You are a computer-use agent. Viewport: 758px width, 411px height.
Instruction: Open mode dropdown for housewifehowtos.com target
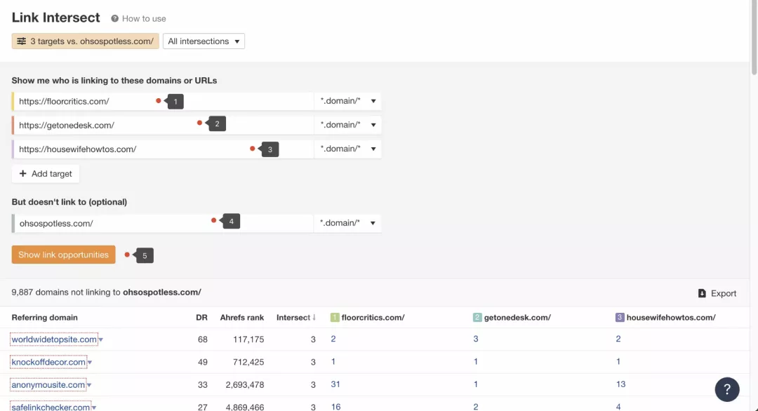click(x=347, y=149)
